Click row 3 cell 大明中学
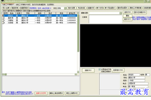 point(50,20)
